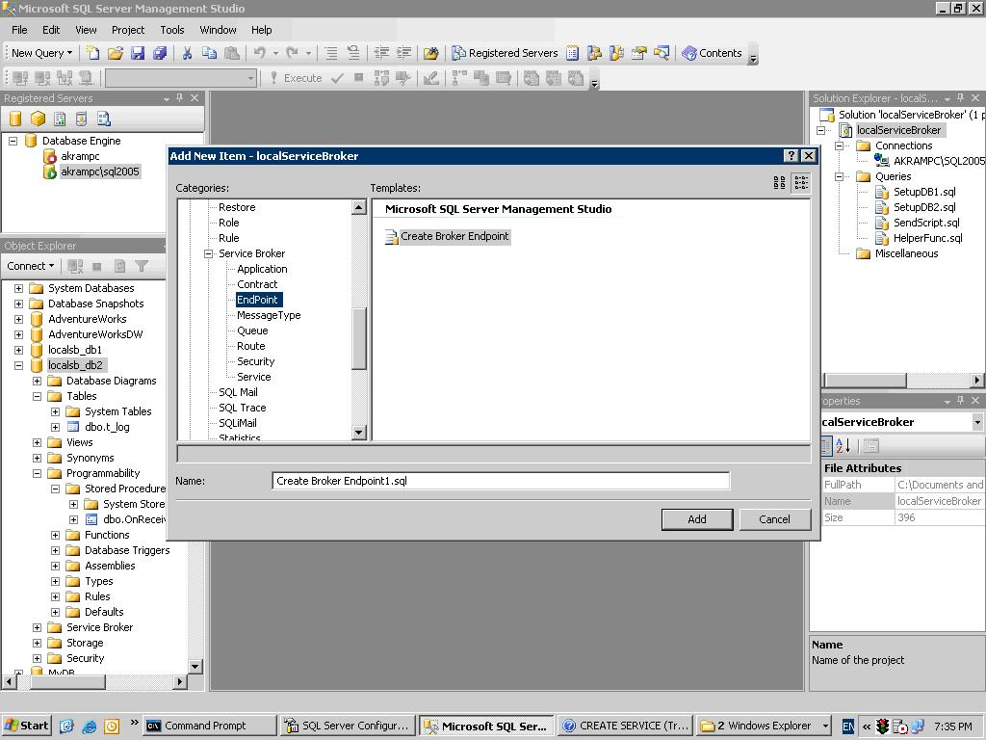Screen dimensions: 986x740
Task: Show properties in categorized view
Action: point(825,446)
